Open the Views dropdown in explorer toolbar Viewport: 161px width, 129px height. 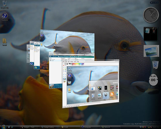(x=55, y=56)
